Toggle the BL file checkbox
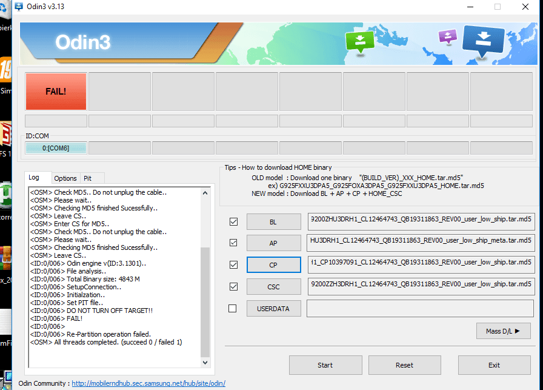Image resolution: width=543 pixels, height=390 pixels. click(234, 221)
